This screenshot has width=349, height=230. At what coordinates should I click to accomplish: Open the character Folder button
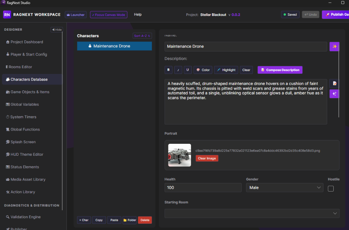click(130, 220)
